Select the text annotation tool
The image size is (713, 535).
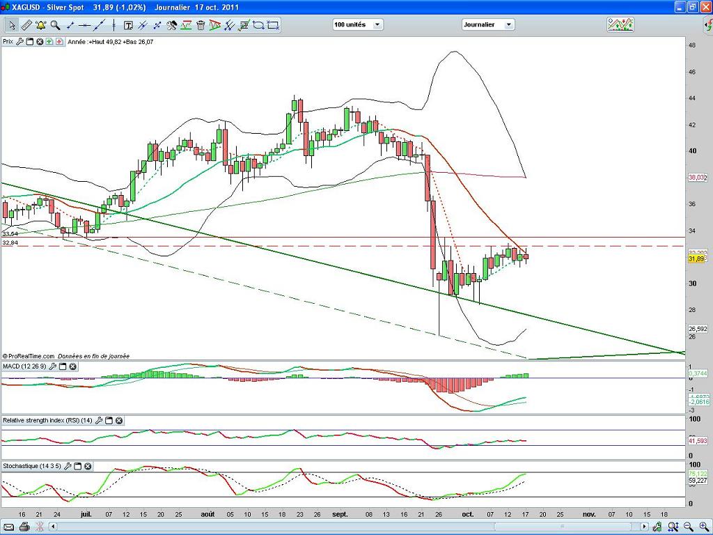click(128, 25)
